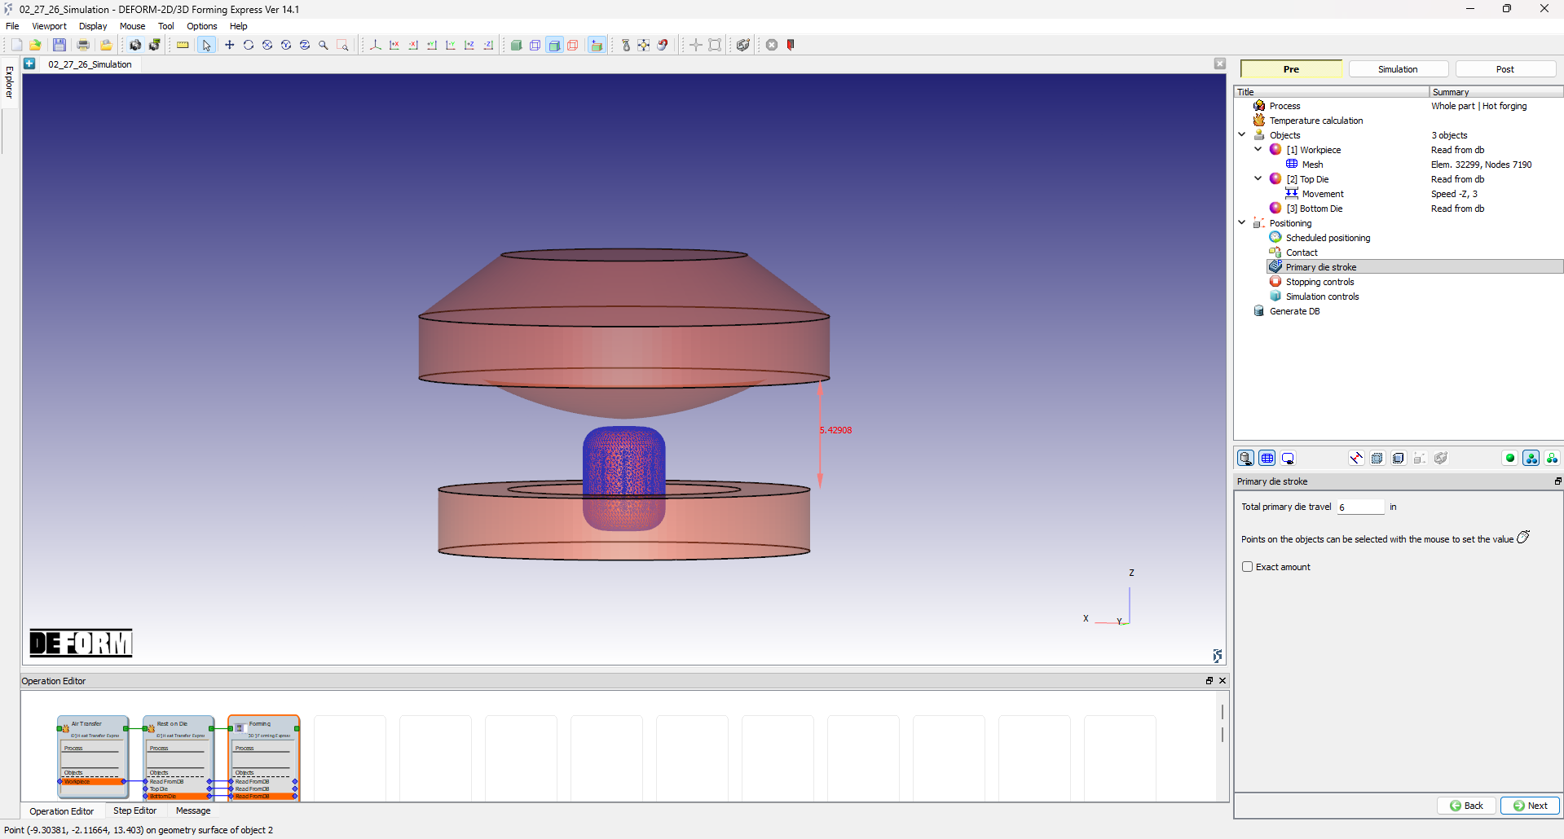Open the Message tab
Screen dimensions: 1564x839
(x=193, y=810)
